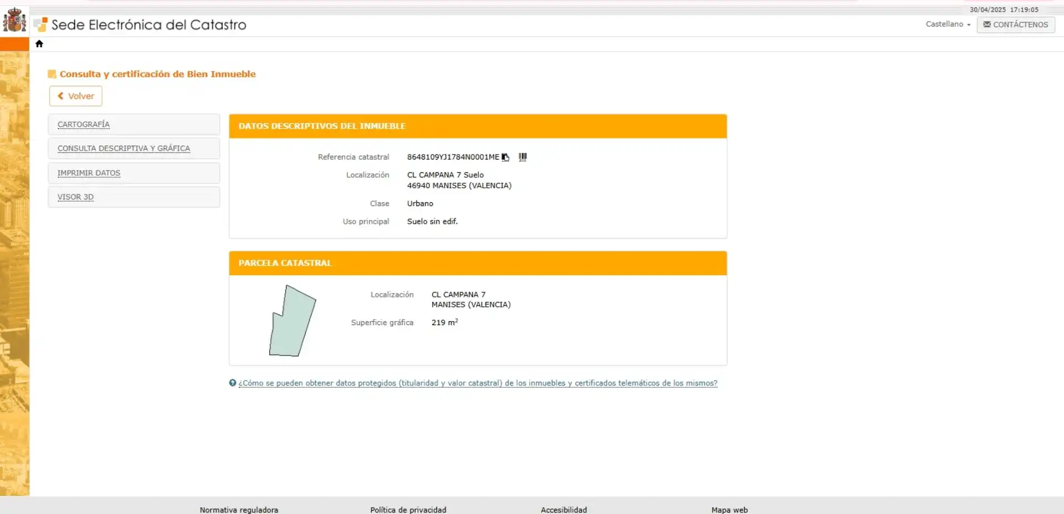Click the Sede Electrónica del Catastro logo

[140, 25]
